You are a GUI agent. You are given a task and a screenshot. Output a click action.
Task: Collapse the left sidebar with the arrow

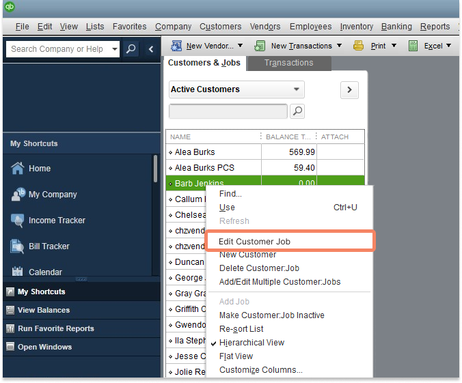tap(151, 49)
